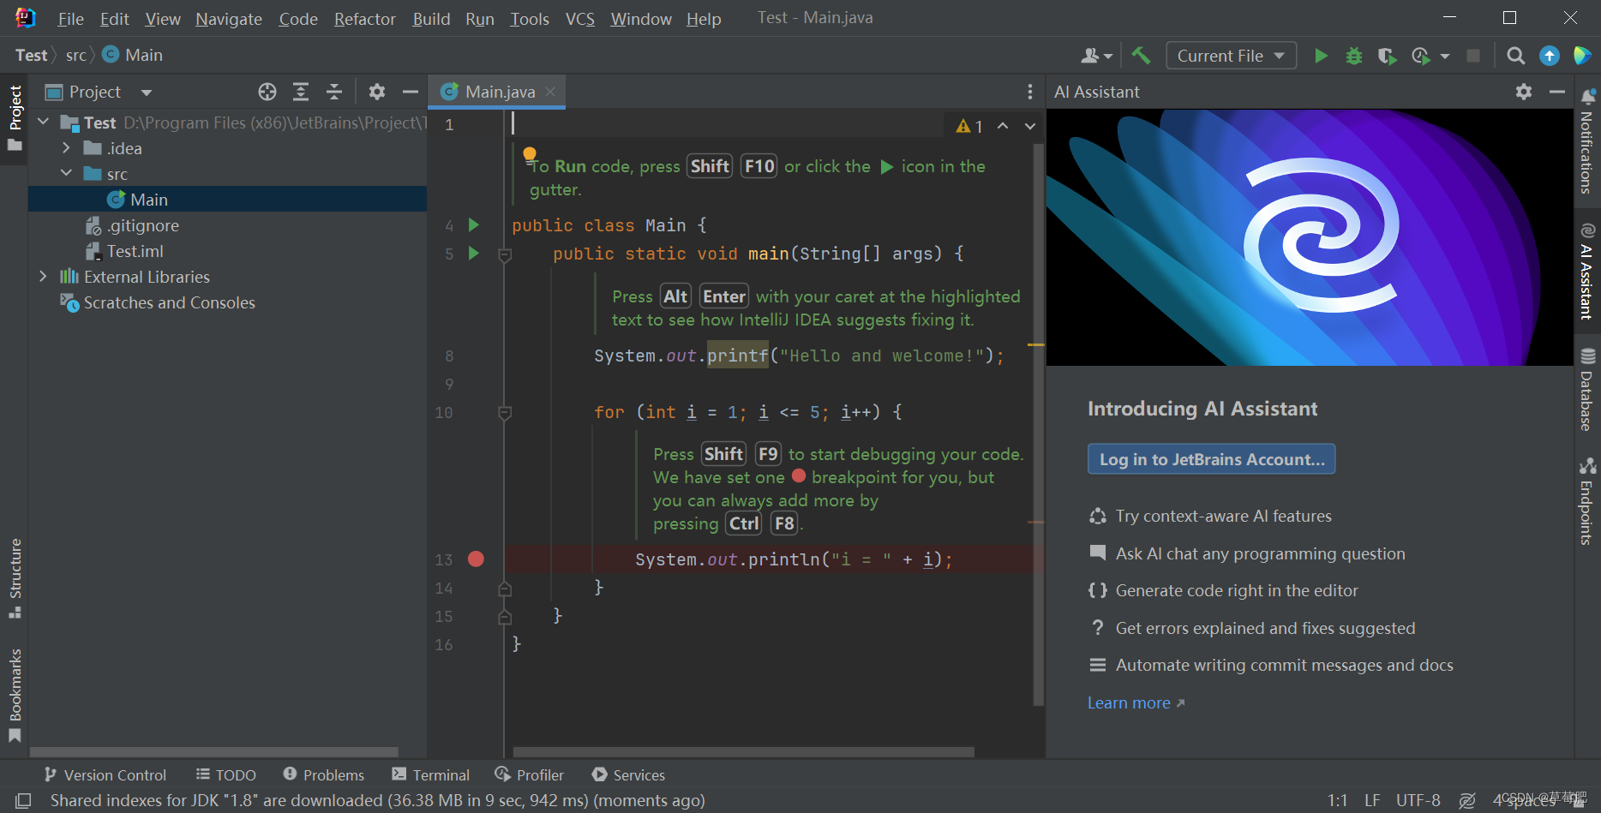Start debugging using the bug icon
Screen dimensions: 1601x813
click(1354, 55)
